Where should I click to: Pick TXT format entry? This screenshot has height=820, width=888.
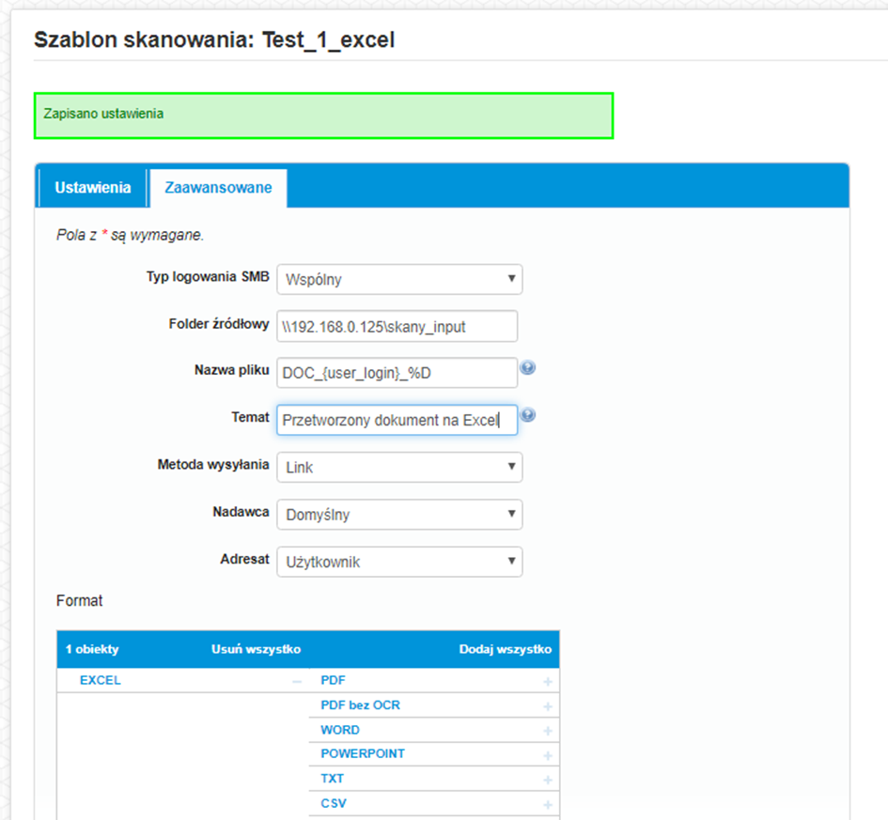tap(332, 779)
